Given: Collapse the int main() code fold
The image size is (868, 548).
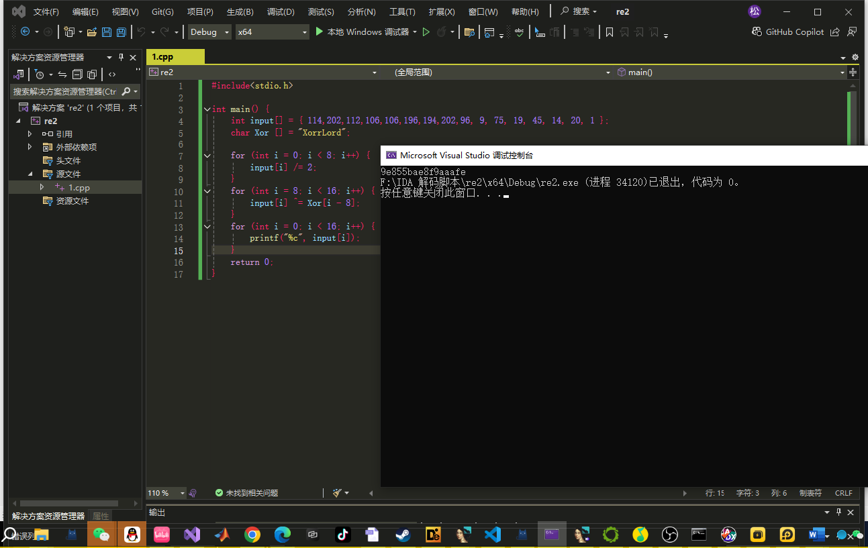Looking at the screenshot, I should 207,109.
